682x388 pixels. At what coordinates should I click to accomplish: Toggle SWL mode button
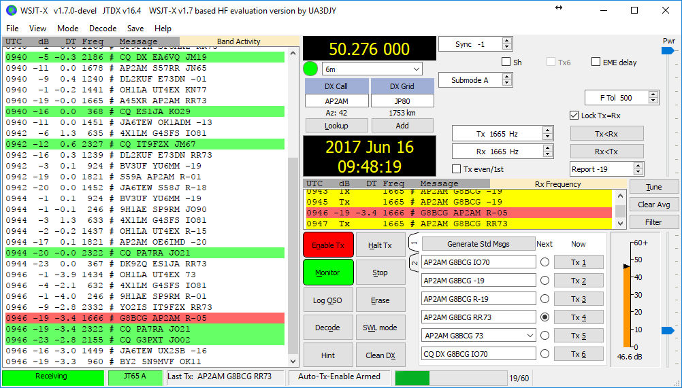[380, 328]
